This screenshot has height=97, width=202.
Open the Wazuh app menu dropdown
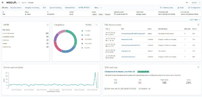(19, 3)
